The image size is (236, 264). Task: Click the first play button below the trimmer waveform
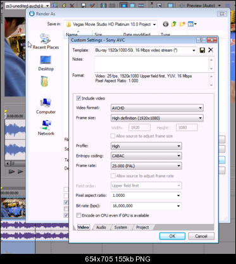coord(11,172)
